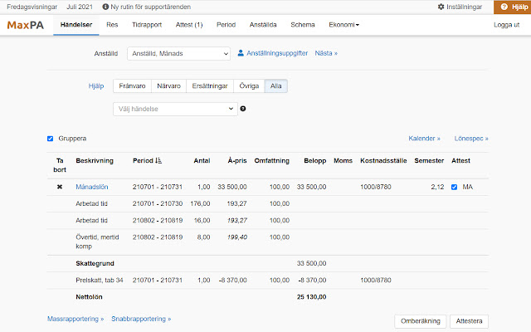
Task: Click the sort icon in Period header
Action: pyautogui.click(x=158, y=160)
